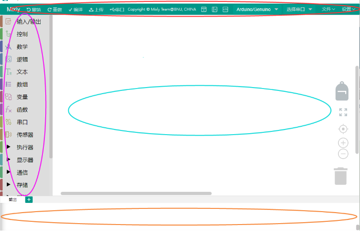The image size is (360, 231).
Task: Toggle the bottom output panel icon
Action: [204, 9]
